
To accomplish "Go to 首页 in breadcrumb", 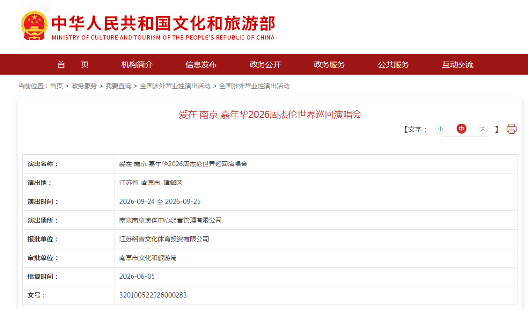I will click(x=56, y=86).
